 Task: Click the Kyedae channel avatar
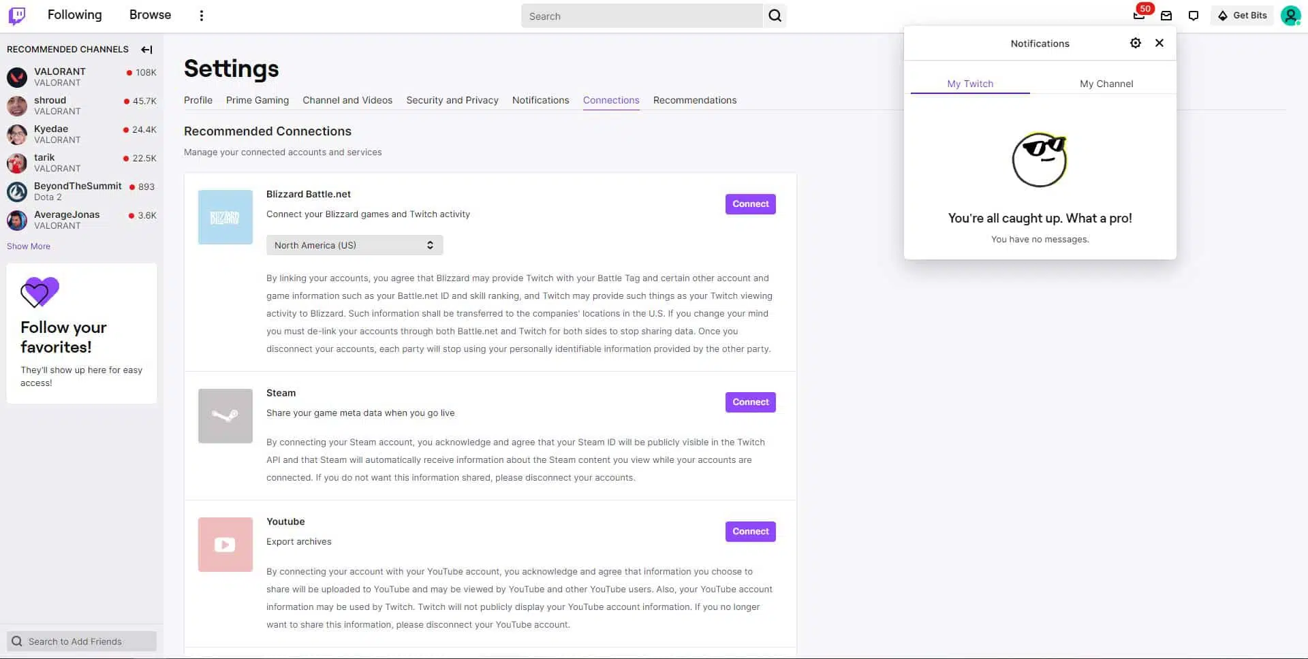[17, 134]
